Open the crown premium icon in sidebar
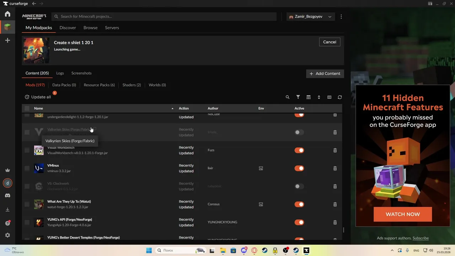This screenshot has height=256, width=455. [x=7, y=170]
